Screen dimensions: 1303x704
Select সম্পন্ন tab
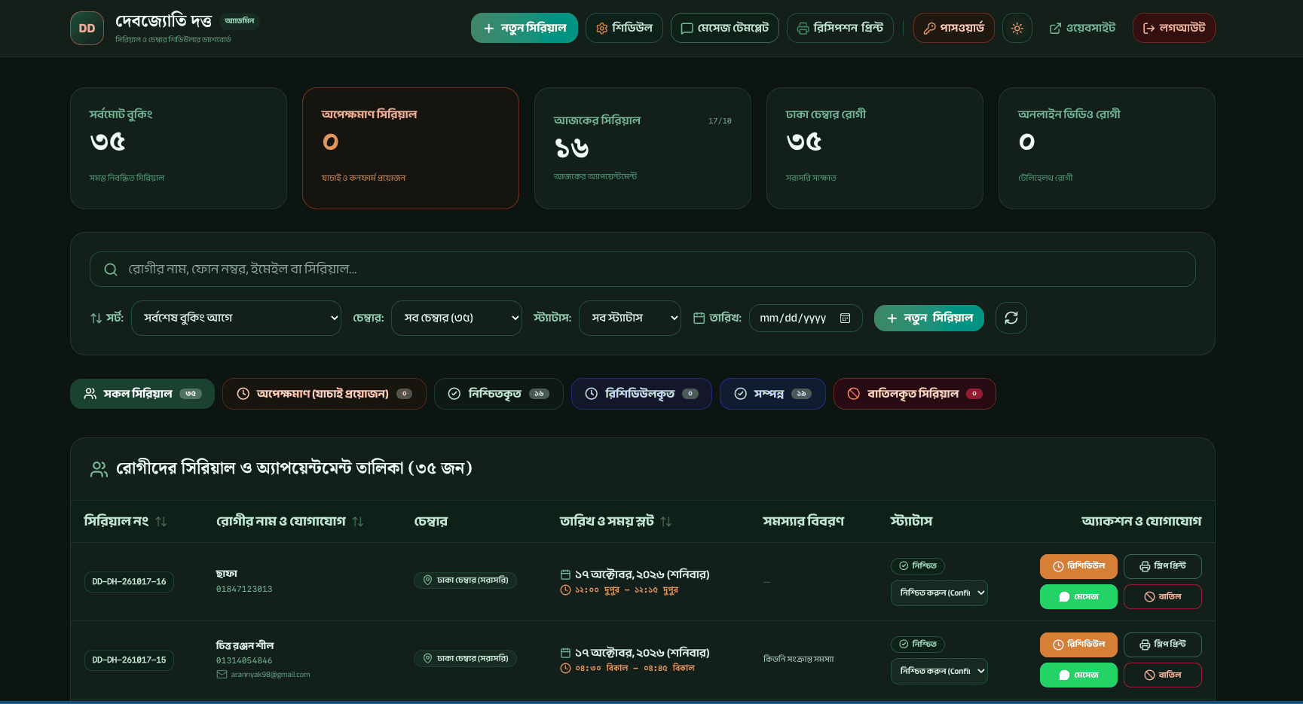pyautogui.click(x=772, y=394)
